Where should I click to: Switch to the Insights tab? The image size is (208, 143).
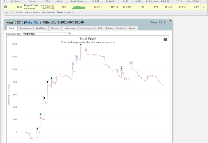[x=121, y=28]
